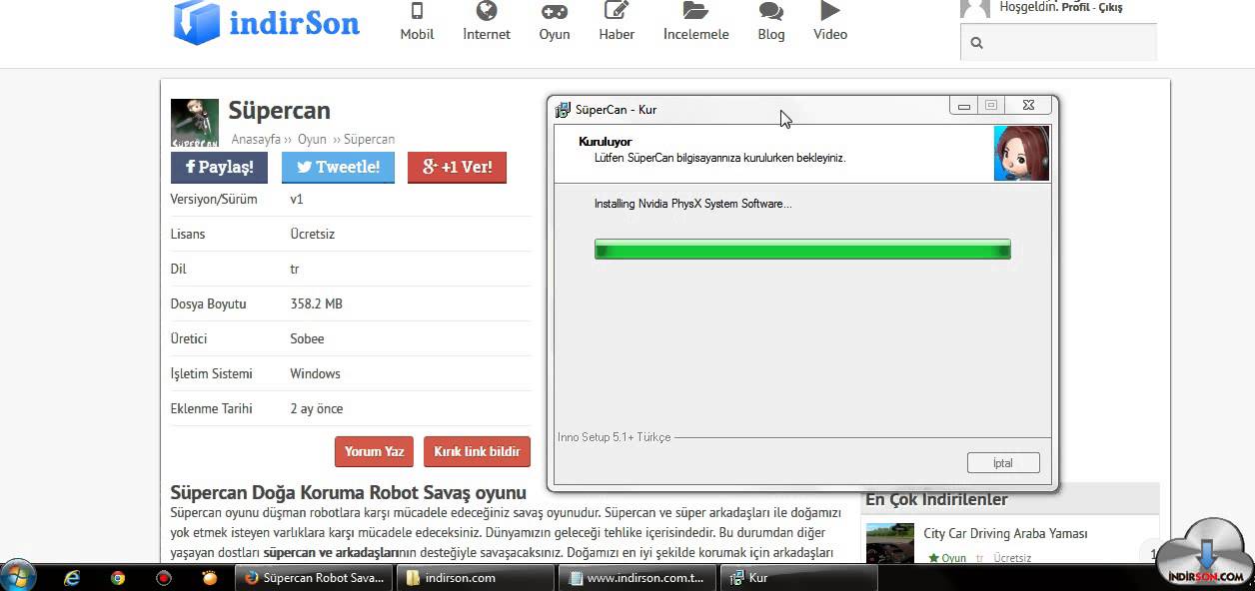1255x591 pixels.
Task: Switch to www.indirson.com.t... taskbar item
Action: [637, 577]
